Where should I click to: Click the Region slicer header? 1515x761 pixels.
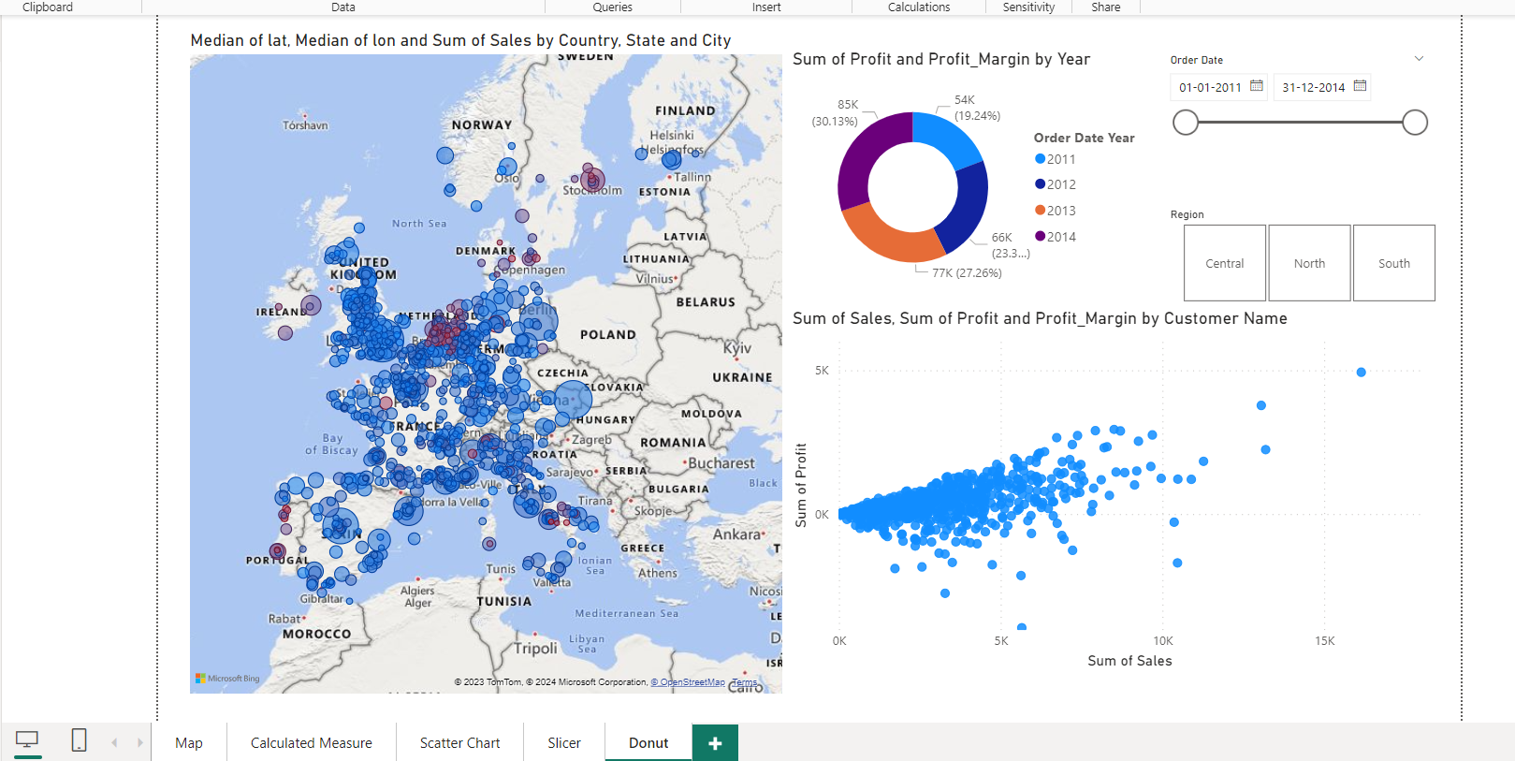1187,214
